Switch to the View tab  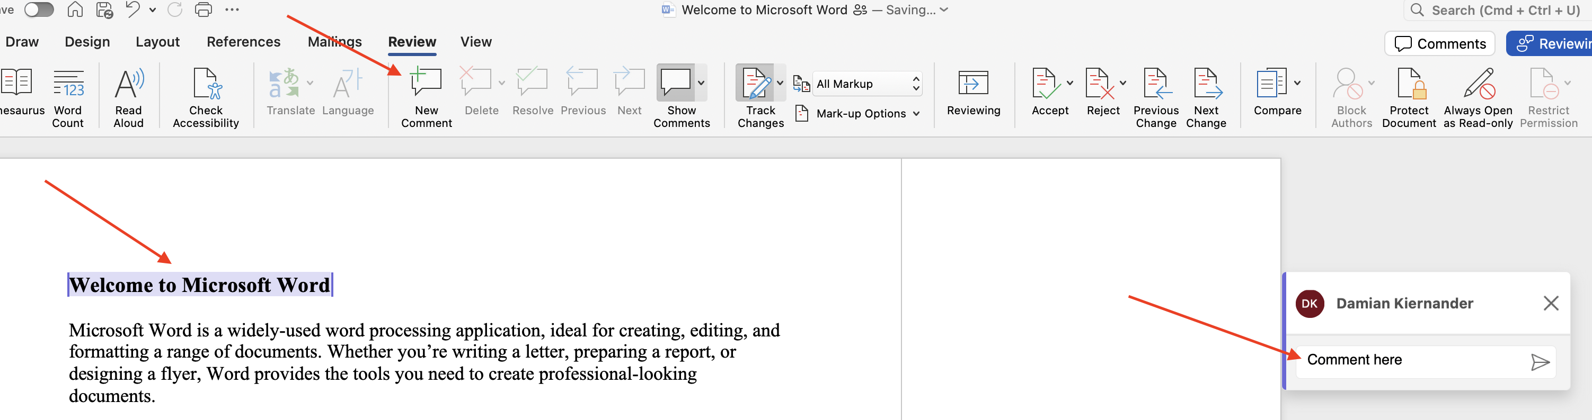pyautogui.click(x=476, y=42)
